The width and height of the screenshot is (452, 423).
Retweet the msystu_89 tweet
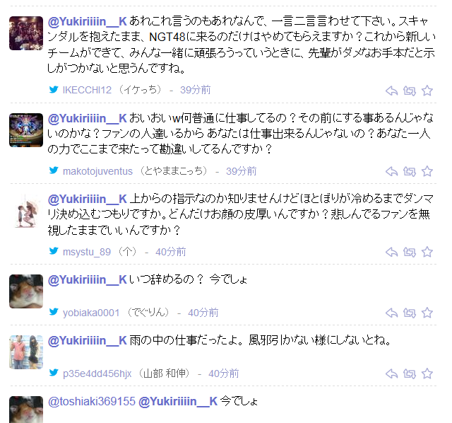coord(410,253)
